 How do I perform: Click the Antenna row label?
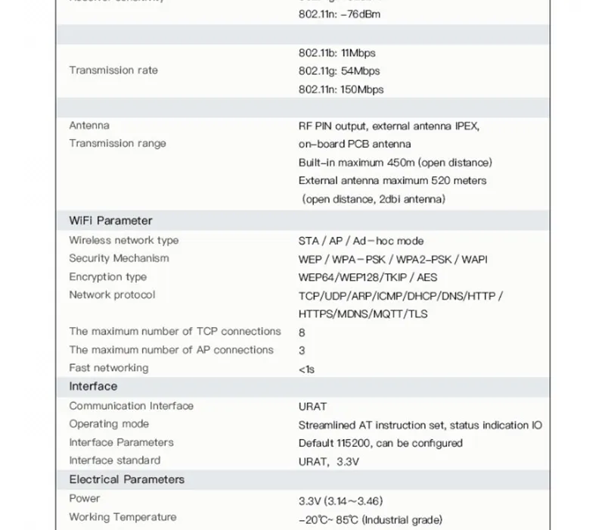click(89, 126)
